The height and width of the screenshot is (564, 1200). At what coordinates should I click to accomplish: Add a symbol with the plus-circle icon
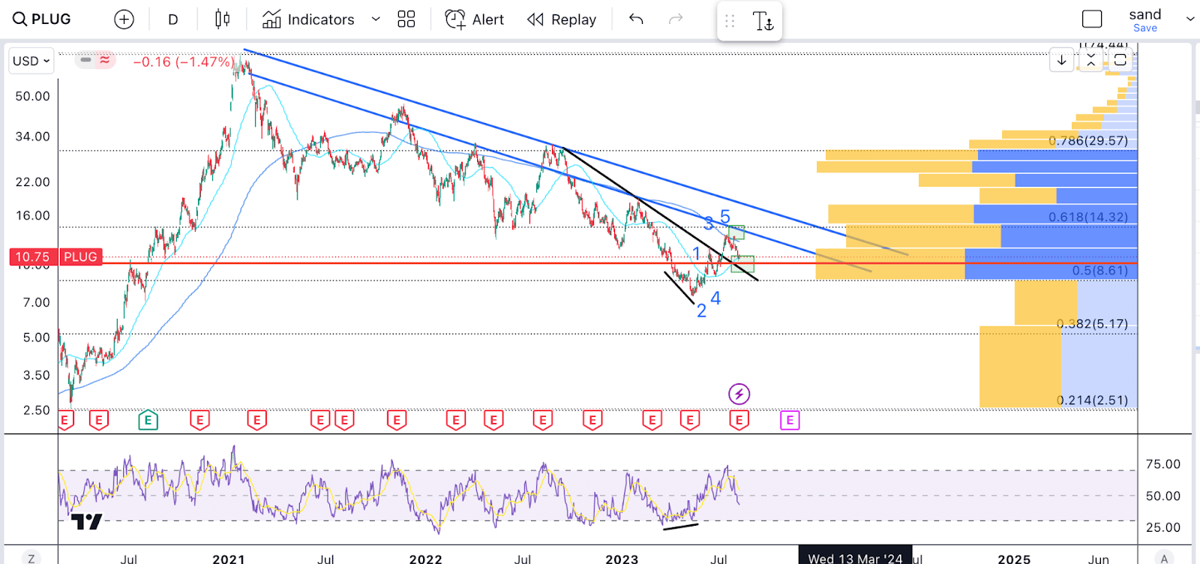coord(124,19)
